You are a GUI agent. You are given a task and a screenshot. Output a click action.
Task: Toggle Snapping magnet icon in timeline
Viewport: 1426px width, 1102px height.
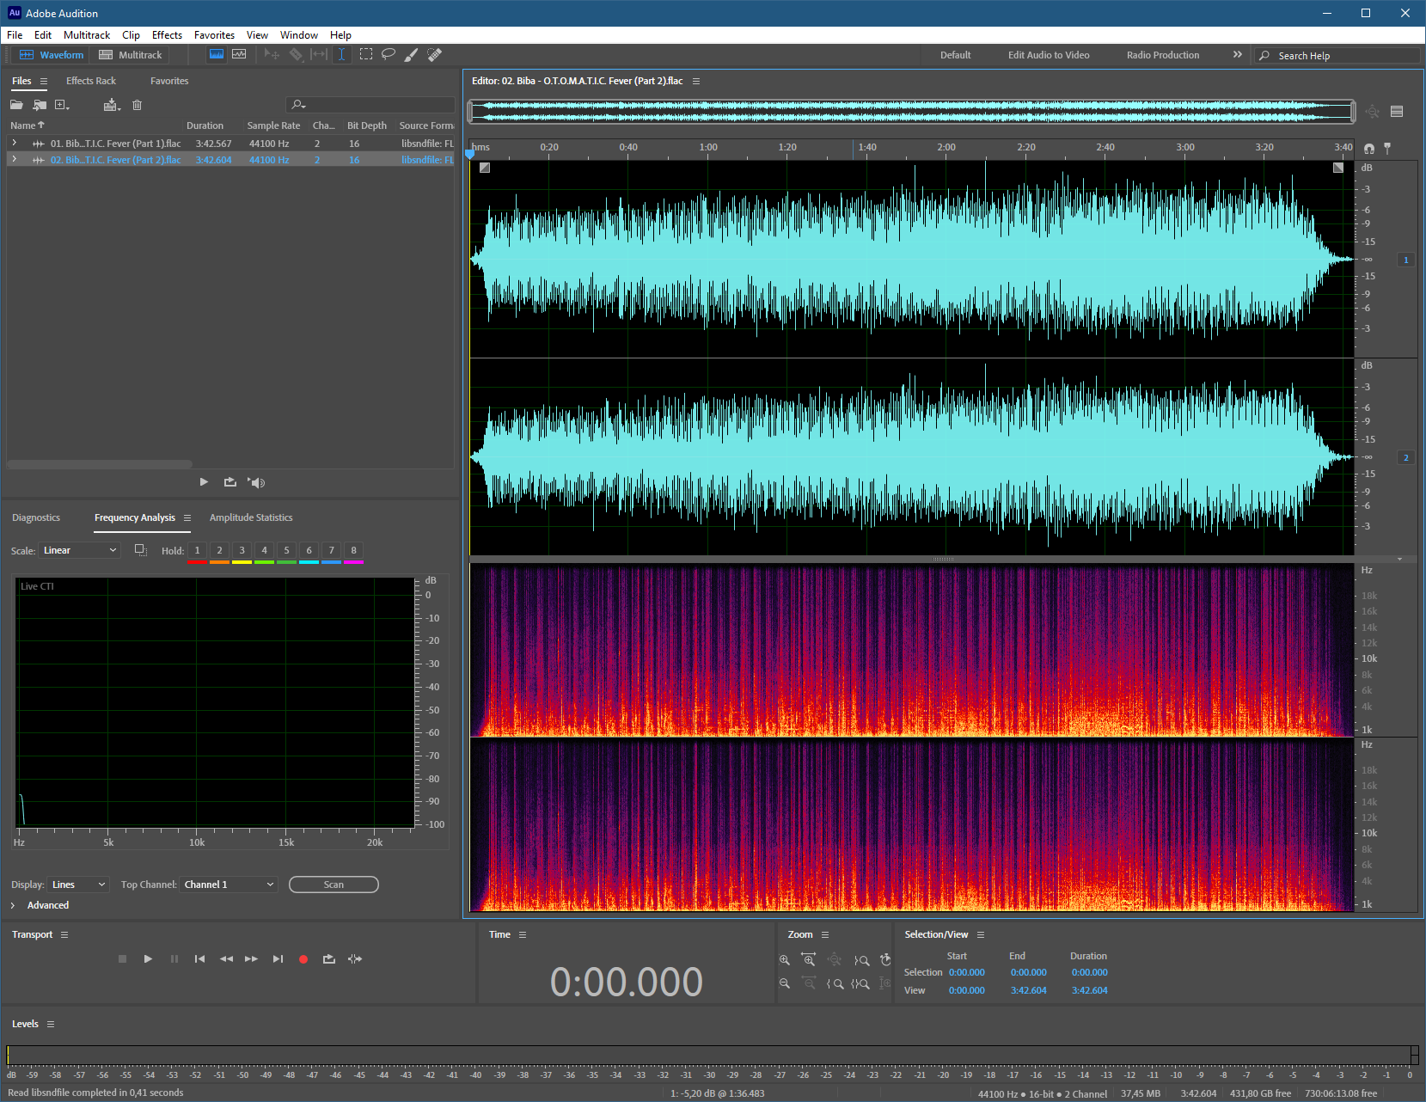click(1369, 148)
